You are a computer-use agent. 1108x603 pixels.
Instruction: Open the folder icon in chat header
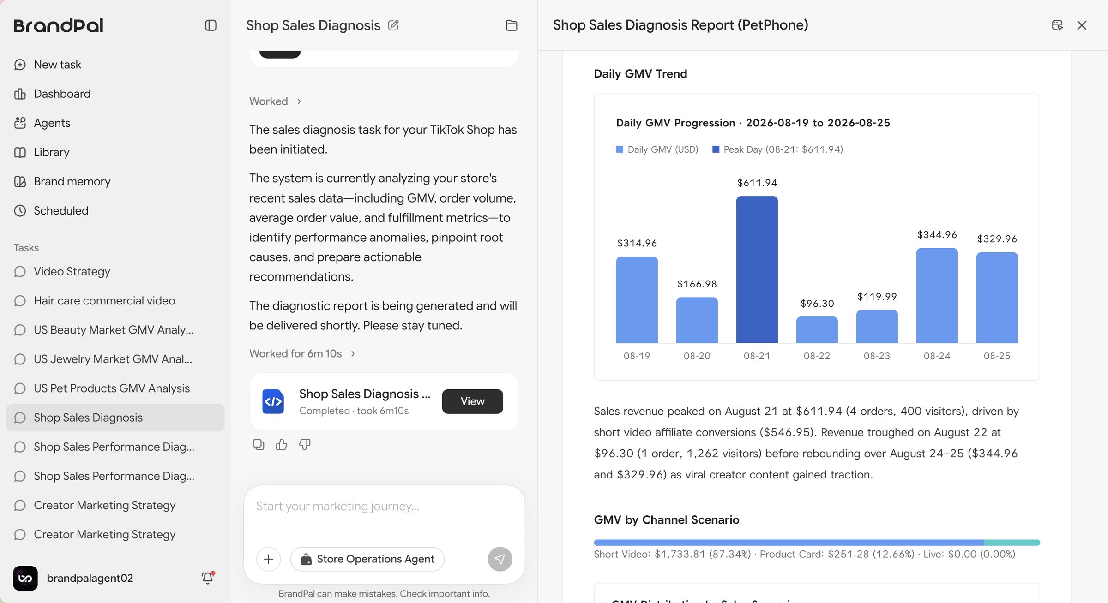512,25
